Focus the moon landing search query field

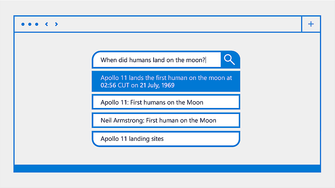click(156, 60)
